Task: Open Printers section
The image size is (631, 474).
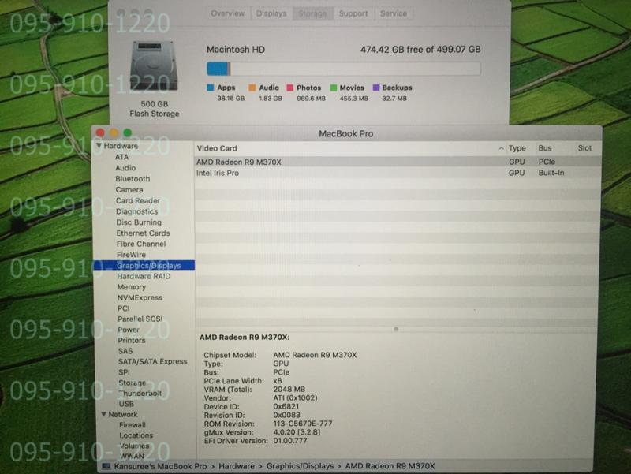Action: [x=131, y=340]
